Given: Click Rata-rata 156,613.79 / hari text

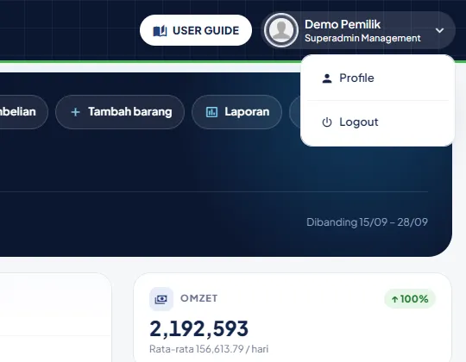Looking at the screenshot, I should click(x=209, y=349).
